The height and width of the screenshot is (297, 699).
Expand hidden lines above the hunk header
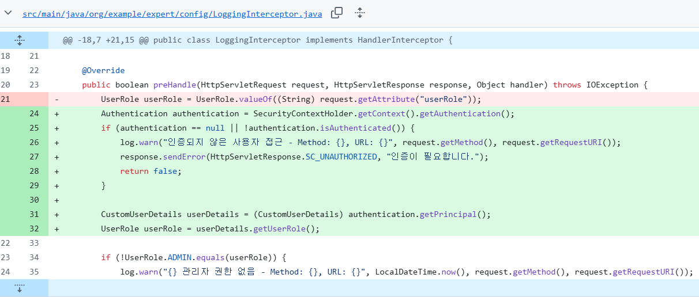(x=19, y=40)
